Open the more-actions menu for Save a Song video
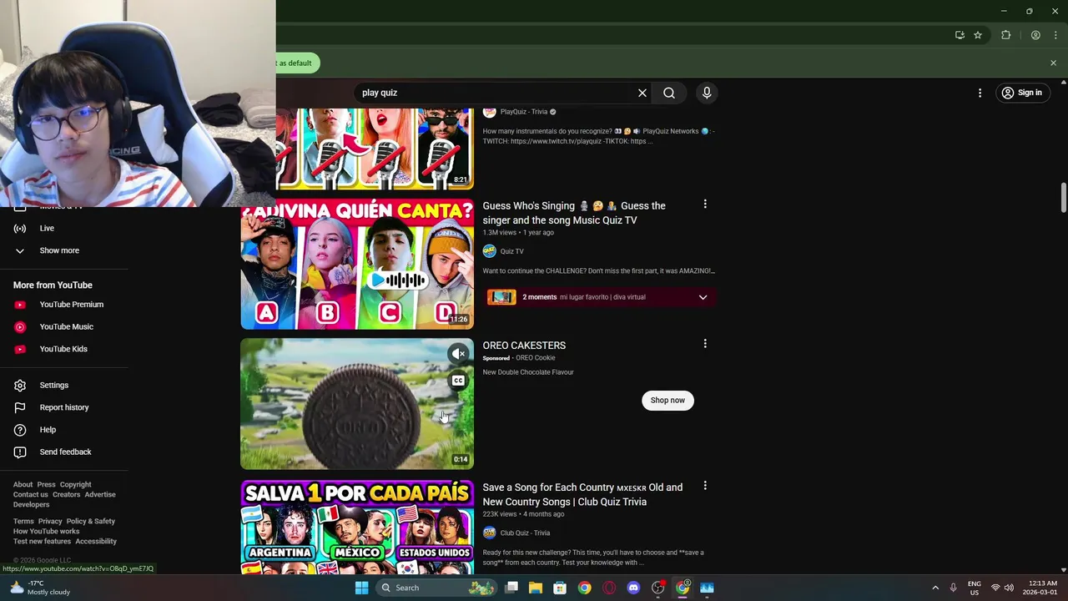 [705, 486]
